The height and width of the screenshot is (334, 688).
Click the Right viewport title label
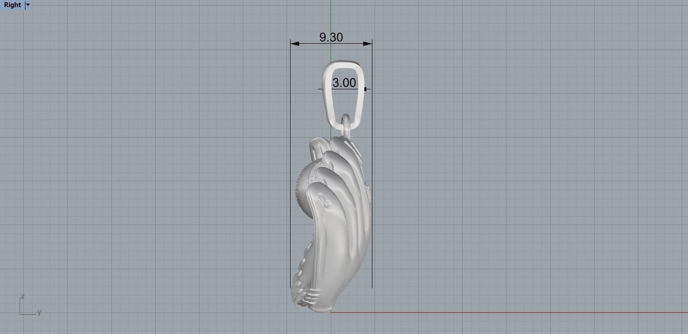12,5
